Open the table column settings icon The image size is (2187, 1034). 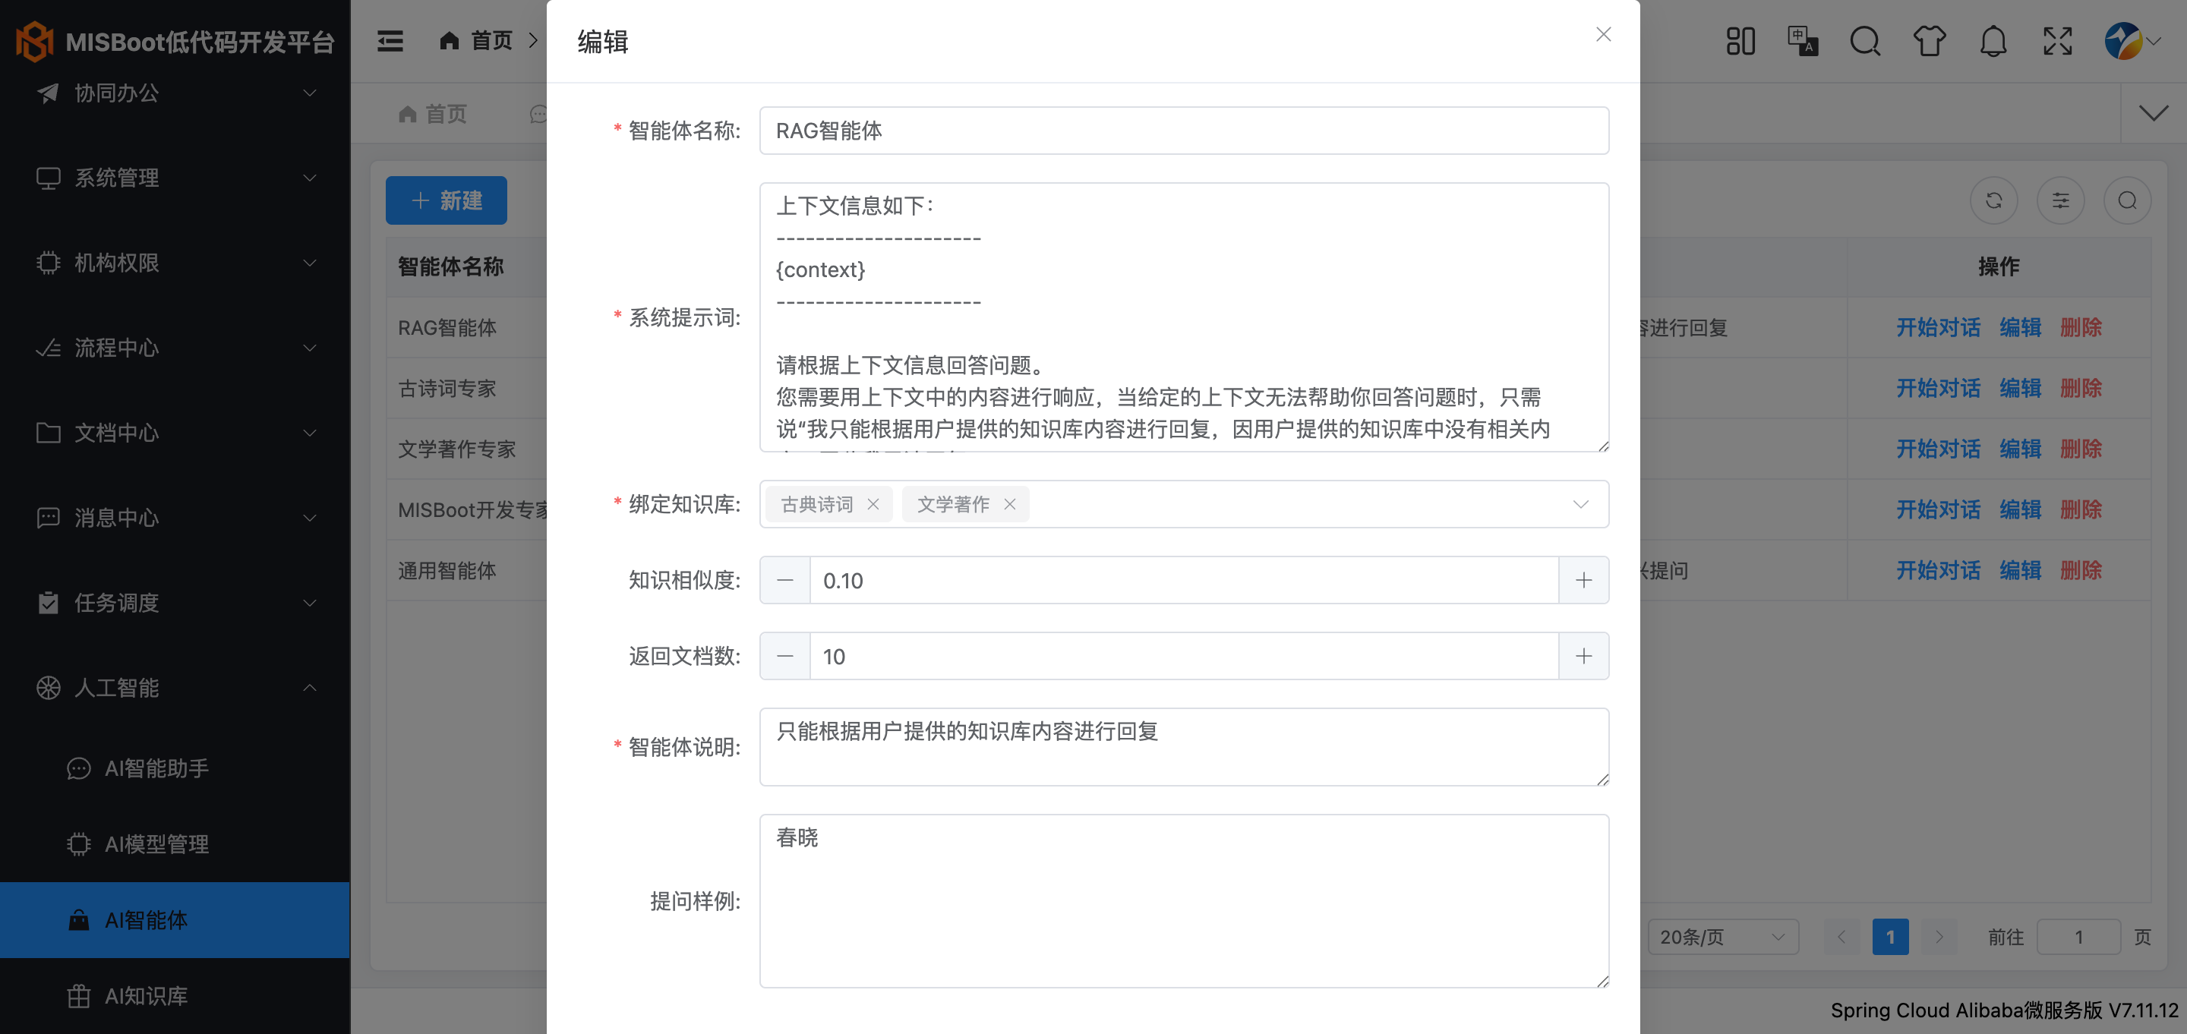pyautogui.click(x=2060, y=200)
